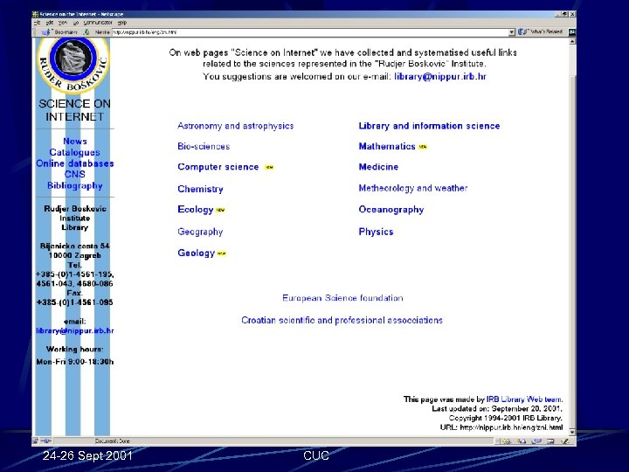Open the Medicine link
This screenshot has height=472, width=629.
pos(378,167)
